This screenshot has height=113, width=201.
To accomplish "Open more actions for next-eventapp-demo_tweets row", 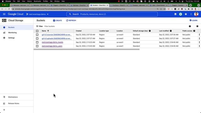I will pos(199,42).
